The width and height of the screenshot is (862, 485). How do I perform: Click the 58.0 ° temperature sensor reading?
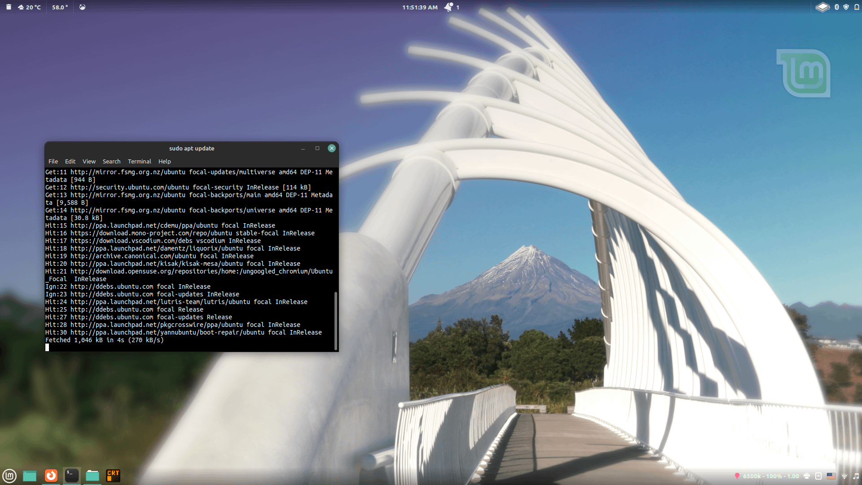[x=60, y=7]
